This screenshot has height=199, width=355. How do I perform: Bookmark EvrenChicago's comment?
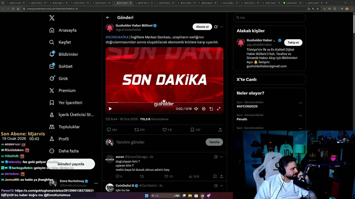pos(215,176)
